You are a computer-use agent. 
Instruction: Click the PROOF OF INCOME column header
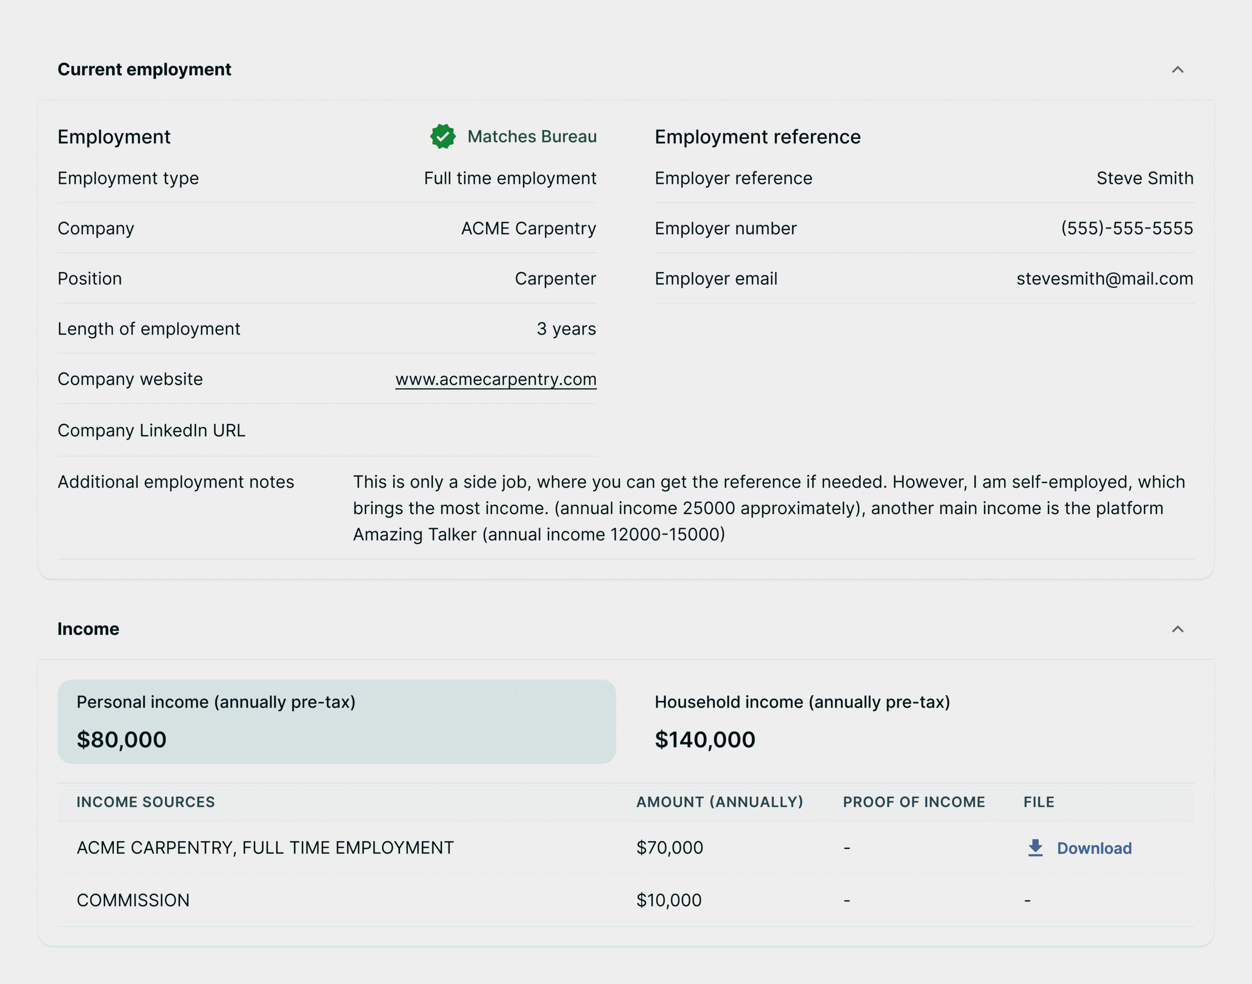point(913,802)
